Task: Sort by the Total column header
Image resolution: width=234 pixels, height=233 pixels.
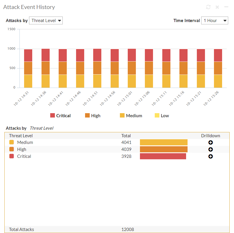Action: 126,136
